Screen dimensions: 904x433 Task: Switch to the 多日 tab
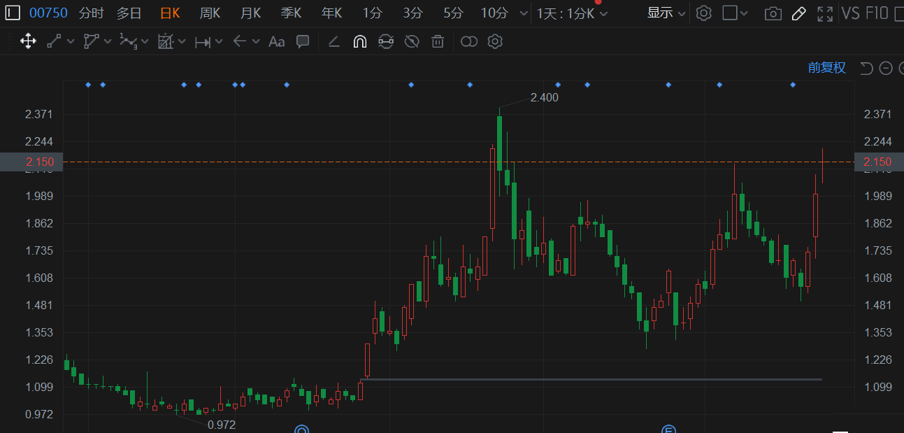click(x=129, y=13)
